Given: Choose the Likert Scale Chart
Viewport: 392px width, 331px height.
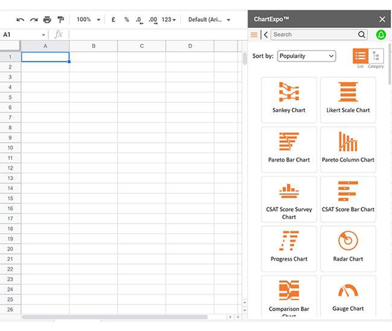Looking at the screenshot, I should [348, 100].
